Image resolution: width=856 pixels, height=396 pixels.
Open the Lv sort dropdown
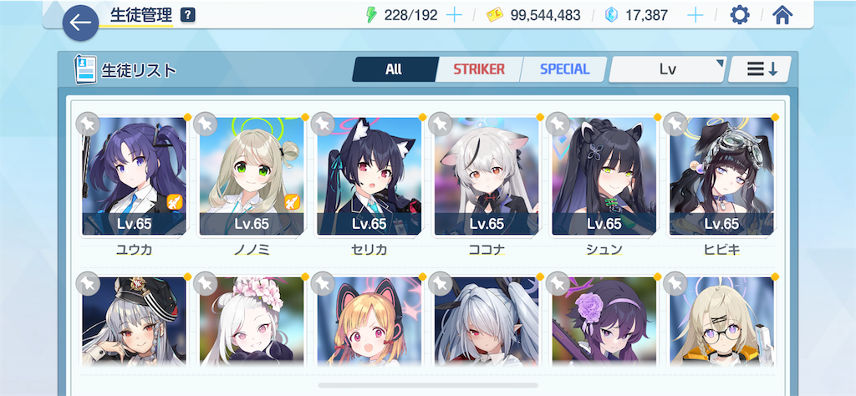click(667, 69)
